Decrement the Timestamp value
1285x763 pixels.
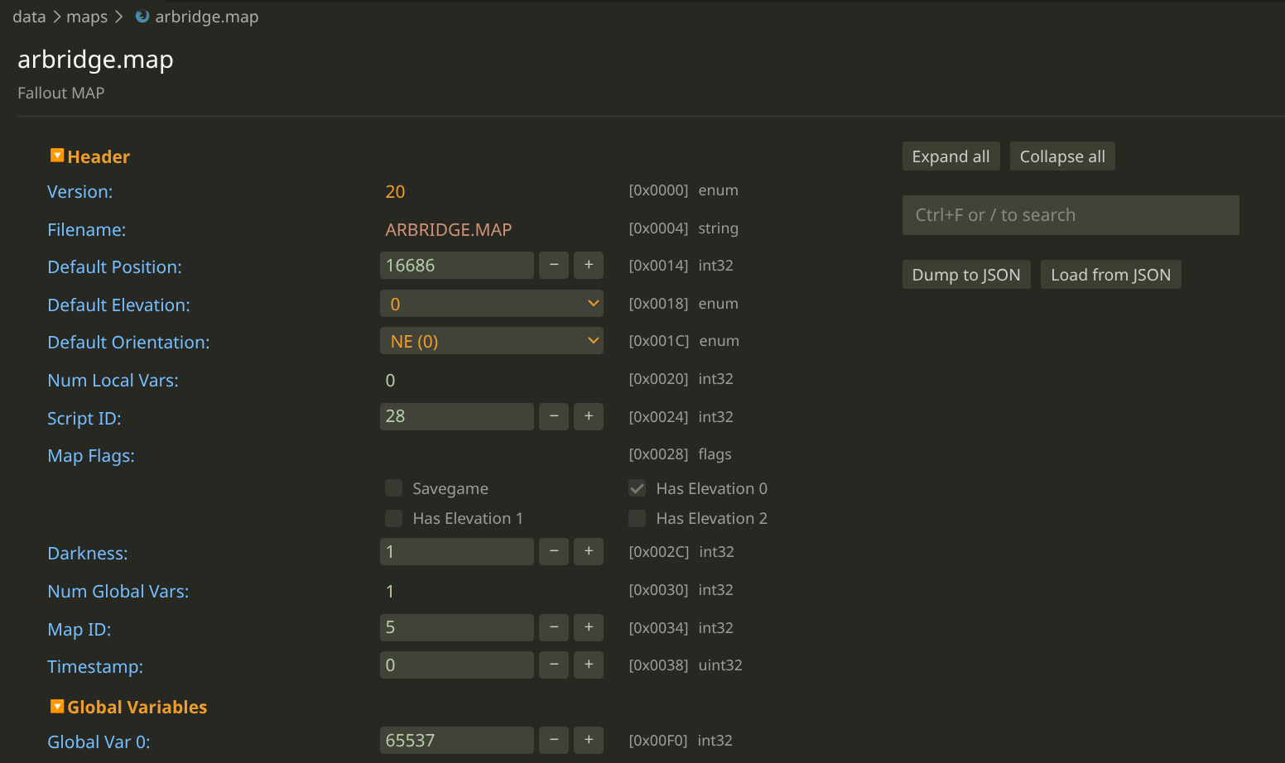(x=554, y=665)
